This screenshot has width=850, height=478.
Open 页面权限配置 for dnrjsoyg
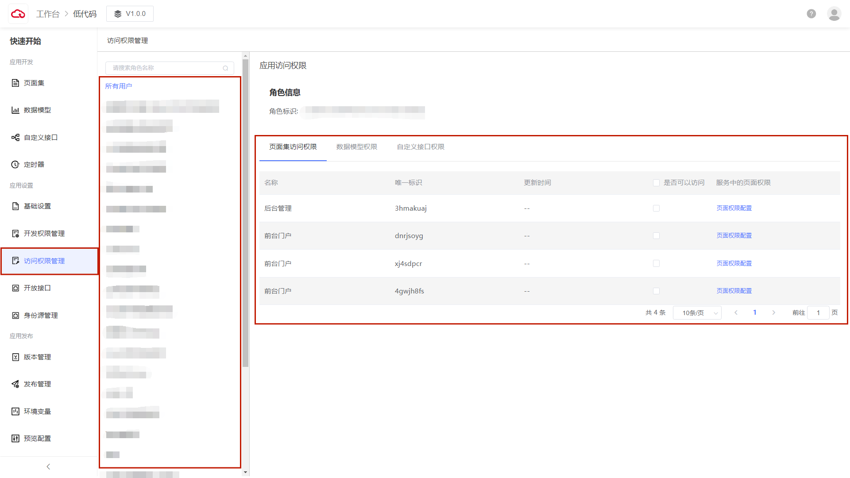click(x=734, y=235)
